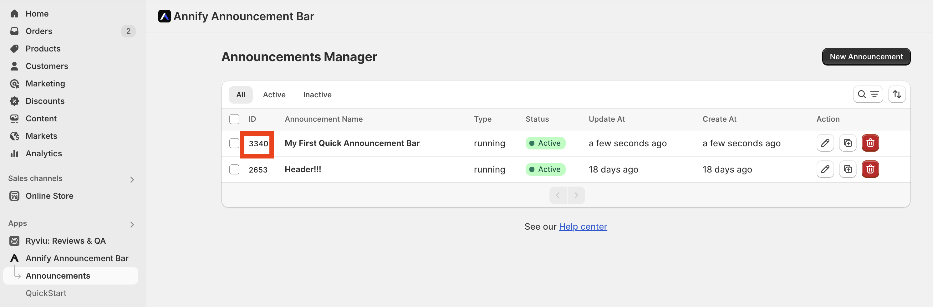Image resolution: width=933 pixels, height=307 pixels.
Task: Click the Annify sidebar app icon
Action: (14, 258)
